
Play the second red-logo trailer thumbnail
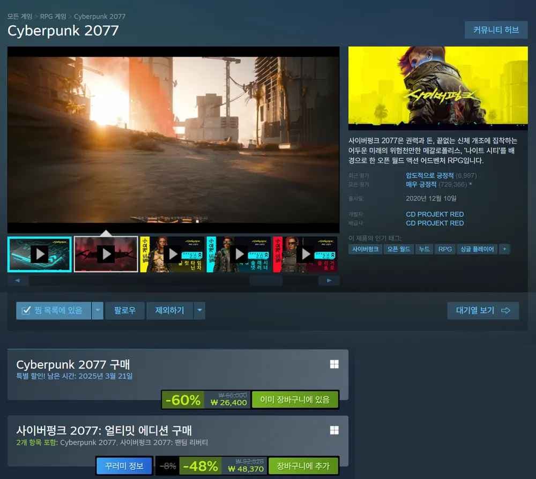[x=106, y=254]
